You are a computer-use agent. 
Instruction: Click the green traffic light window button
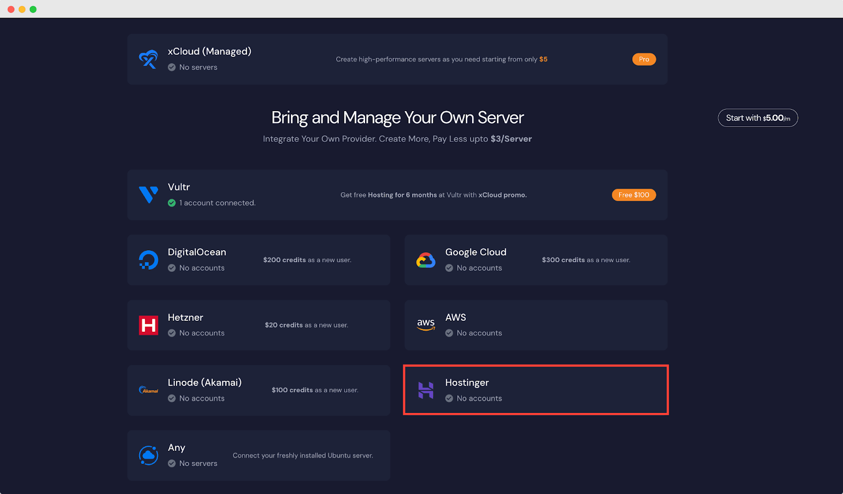click(33, 8)
